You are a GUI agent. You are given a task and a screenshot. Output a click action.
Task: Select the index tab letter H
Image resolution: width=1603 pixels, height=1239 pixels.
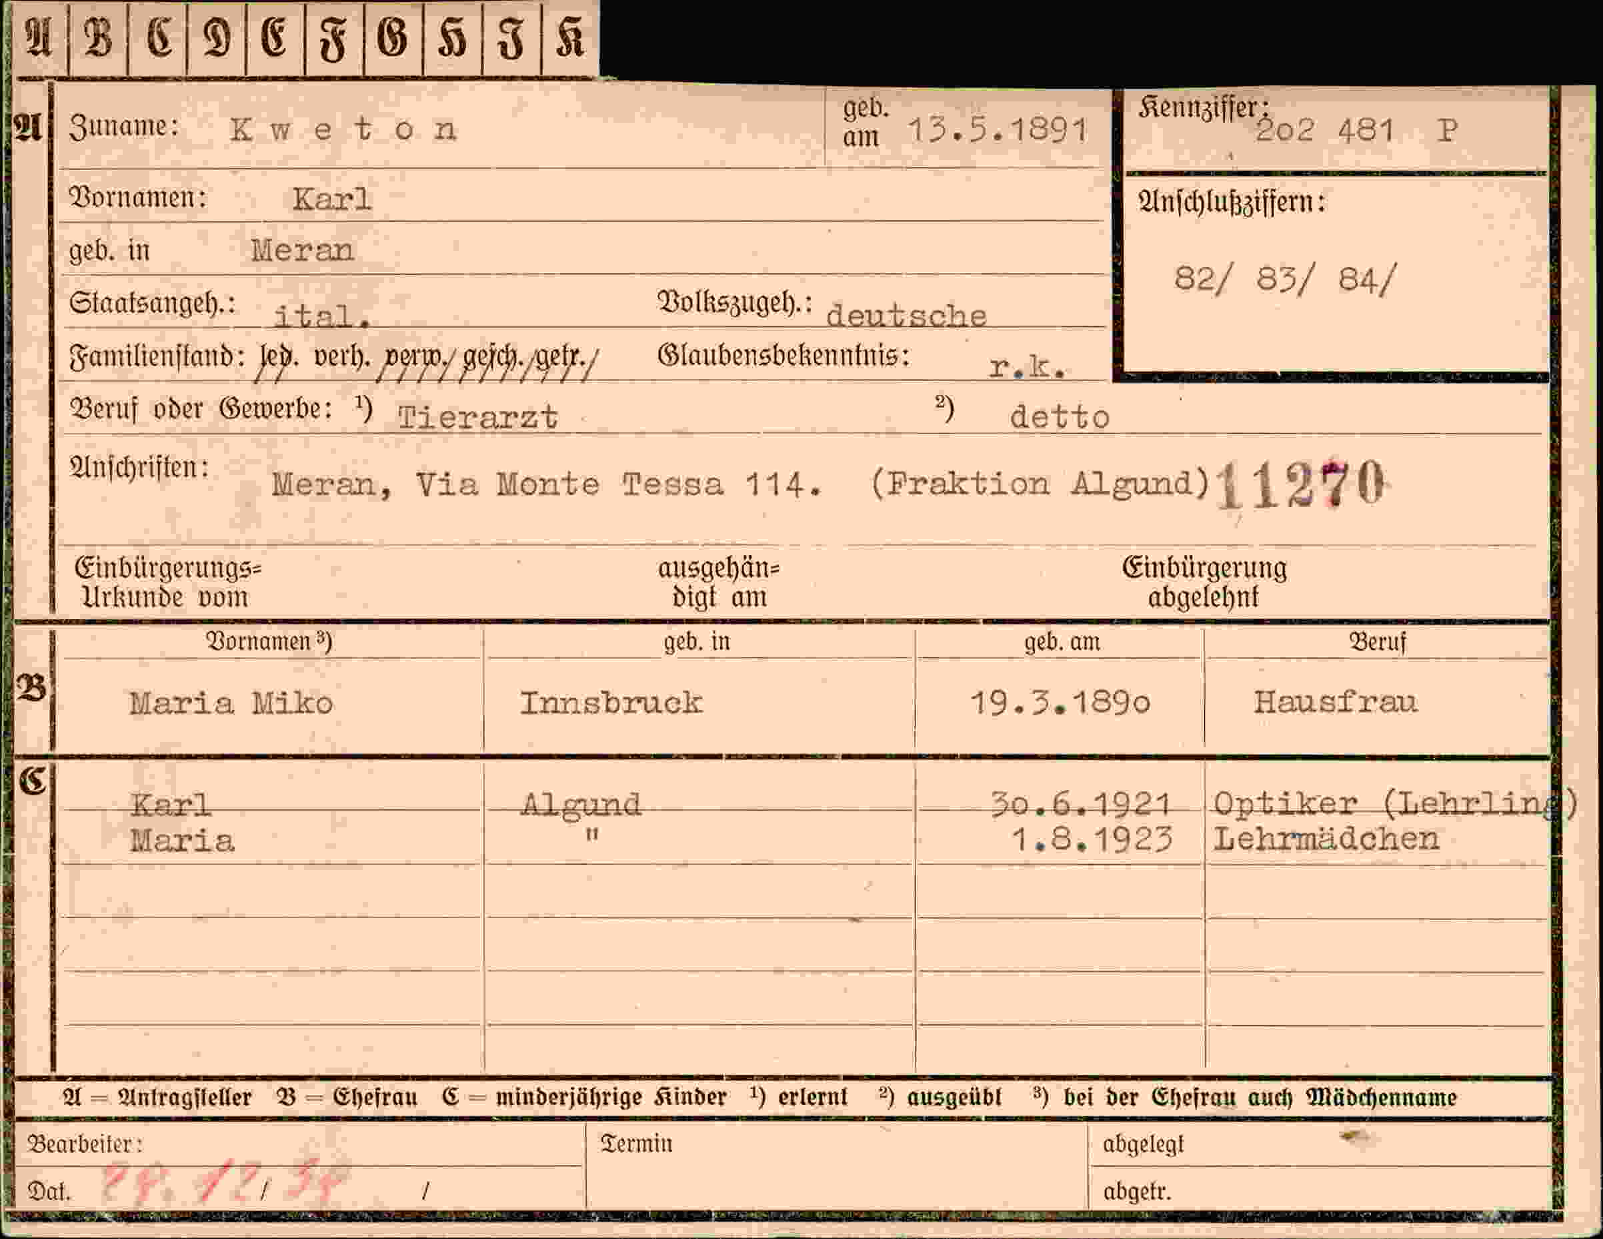452,37
